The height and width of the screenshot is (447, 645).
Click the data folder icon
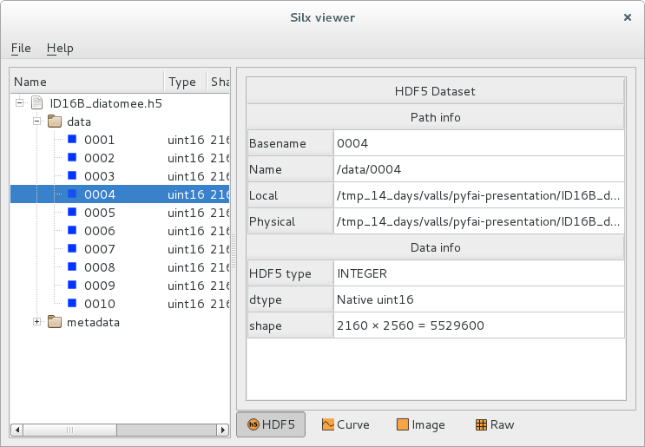[54, 122]
